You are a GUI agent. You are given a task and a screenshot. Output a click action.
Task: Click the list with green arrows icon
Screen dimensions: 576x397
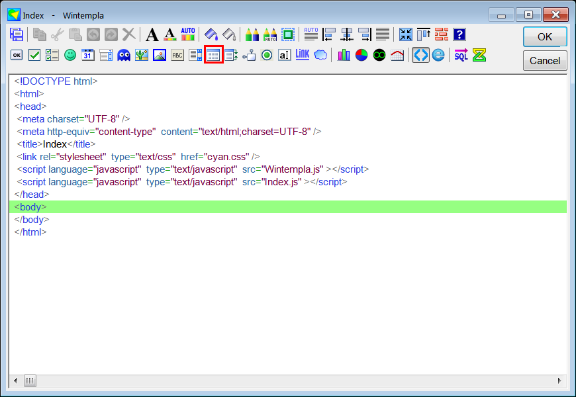click(x=231, y=56)
